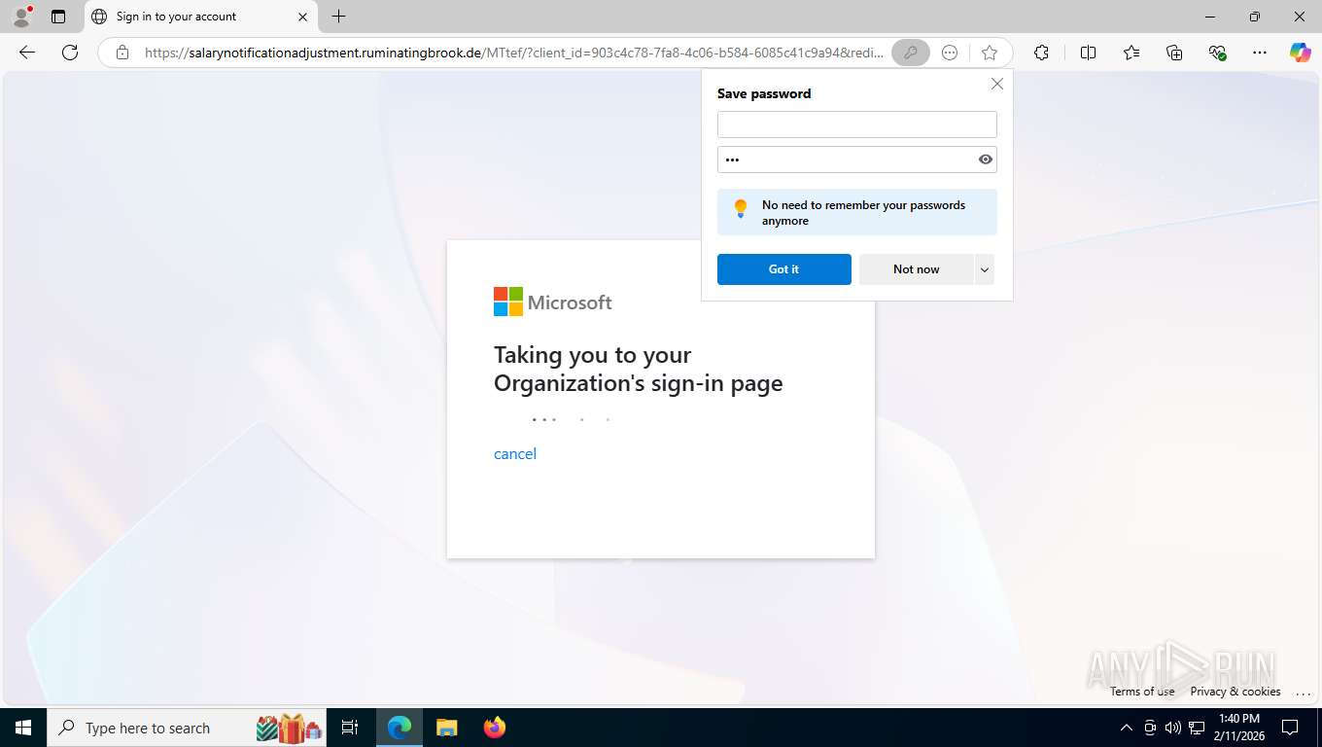
Task: Open File Explorer from the taskbar
Action: [x=446, y=728]
